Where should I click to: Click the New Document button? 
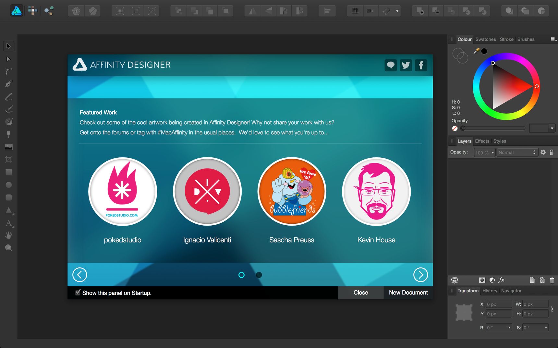pos(408,293)
